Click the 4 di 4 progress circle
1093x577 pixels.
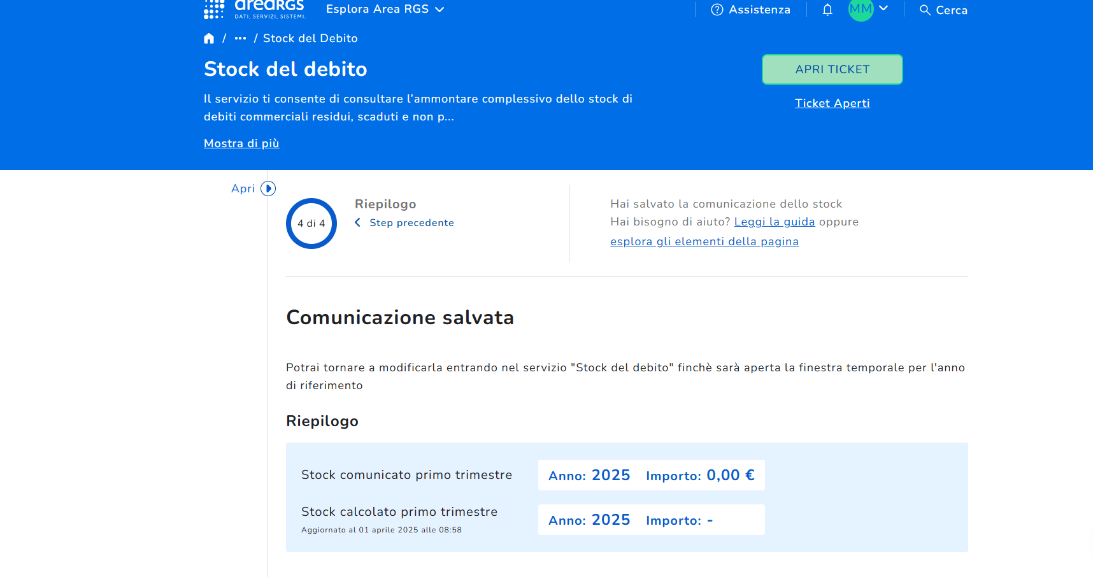tap(311, 224)
